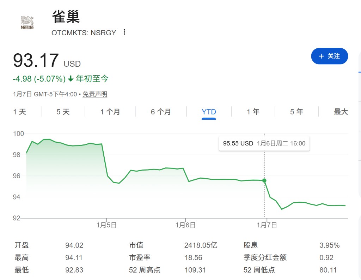Screen dimensions: 361x280
Task: Click the 1月5日 date axis label
Action: click(x=106, y=225)
